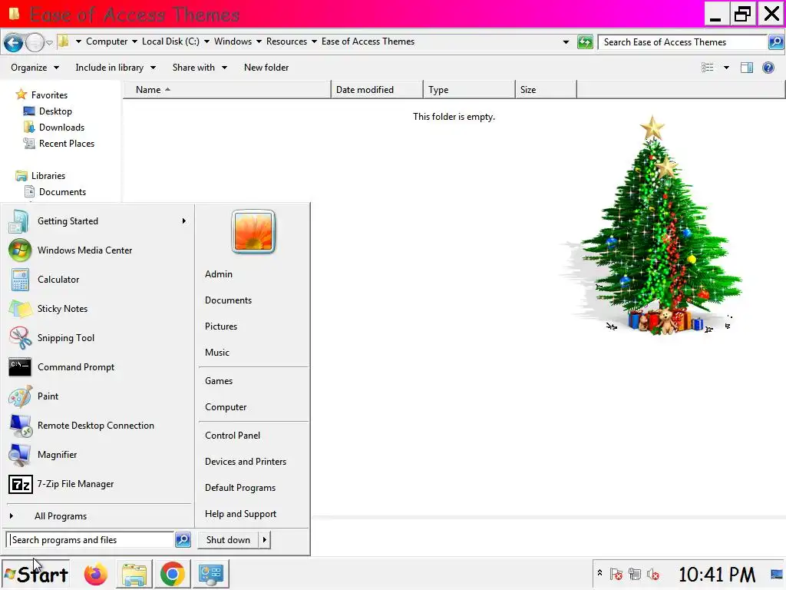This screenshot has height=590, width=786.
Task: Open Remote Desktop Connection
Action: point(99,426)
